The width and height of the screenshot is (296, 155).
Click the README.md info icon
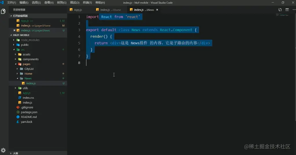(x=18, y=117)
